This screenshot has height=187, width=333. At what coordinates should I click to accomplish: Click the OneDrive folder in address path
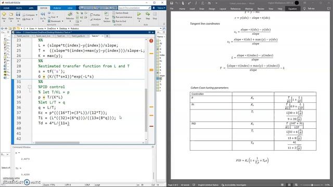point(52,29)
